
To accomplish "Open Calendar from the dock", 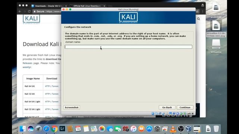I will [x=78, y=129].
